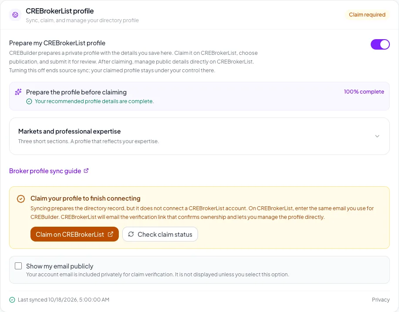Image resolution: width=399 pixels, height=312 pixels.
Task: Click the Show my email publicly label
Action: (x=60, y=266)
